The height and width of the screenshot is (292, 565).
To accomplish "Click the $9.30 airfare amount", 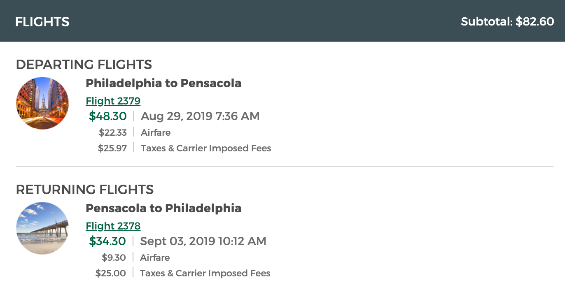I will click(x=114, y=257).
